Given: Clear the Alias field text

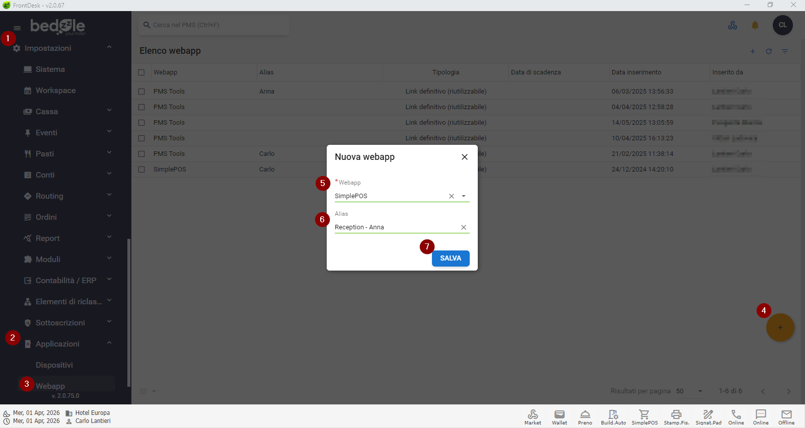Looking at the screenshot, I should 464,227.
